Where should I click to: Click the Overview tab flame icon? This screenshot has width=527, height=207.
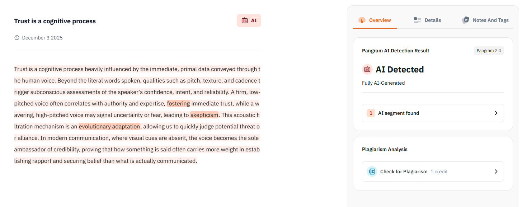tap(362, 20)
